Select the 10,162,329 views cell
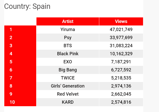 121,54
